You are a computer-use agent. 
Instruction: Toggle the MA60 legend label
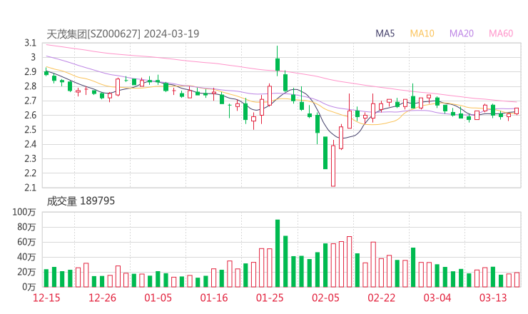[x=501, y=34]
